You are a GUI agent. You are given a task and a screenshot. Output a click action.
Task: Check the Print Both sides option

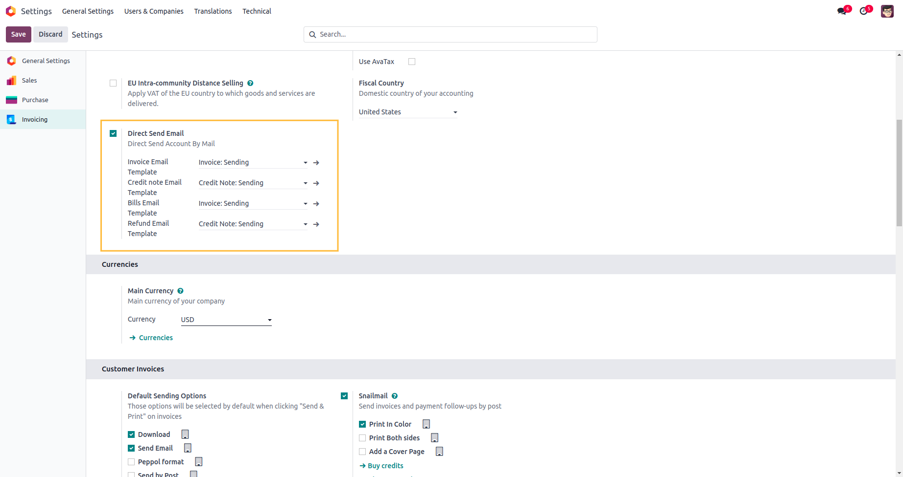362,438
